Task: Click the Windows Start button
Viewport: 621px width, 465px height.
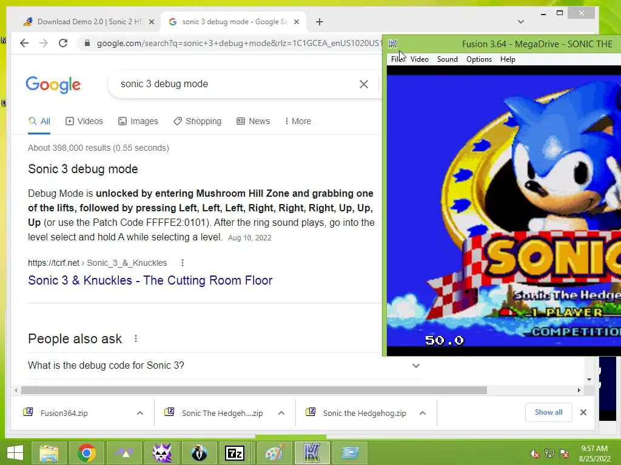Action: coord(15,453)
